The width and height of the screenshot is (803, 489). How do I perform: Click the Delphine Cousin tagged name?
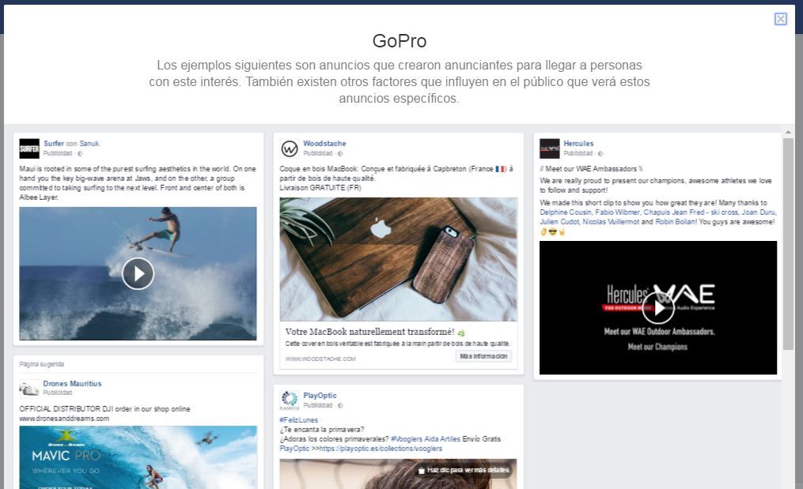566,213
